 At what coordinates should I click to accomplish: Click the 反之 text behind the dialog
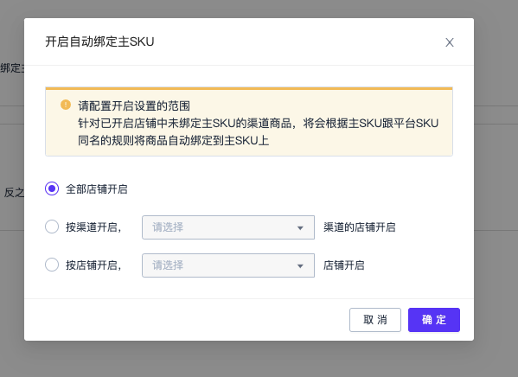(x=14, y=192)
